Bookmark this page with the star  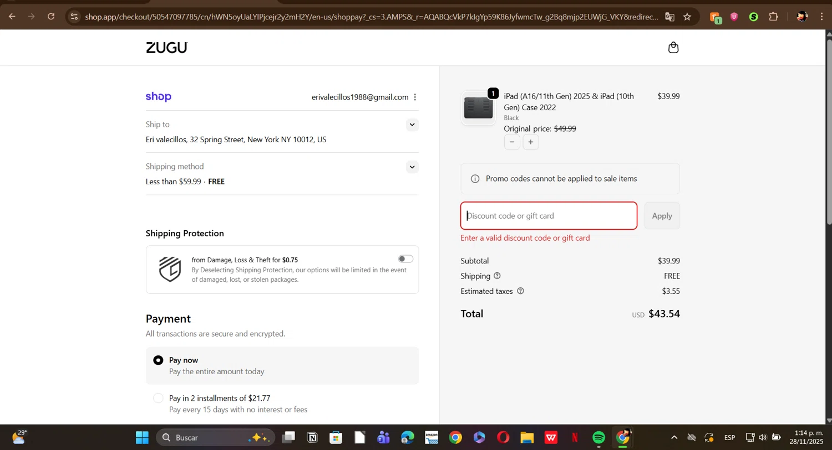[687, 17]
